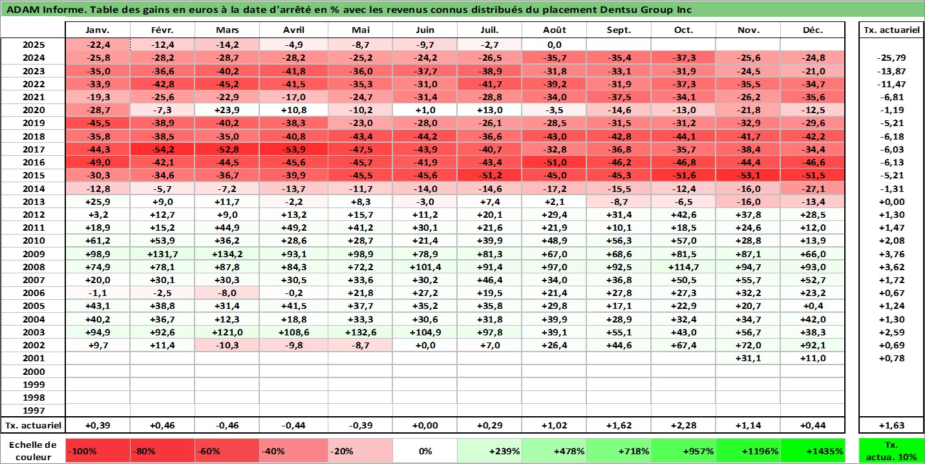Click the +957% color scale swatch

click(x=683, y=450)
